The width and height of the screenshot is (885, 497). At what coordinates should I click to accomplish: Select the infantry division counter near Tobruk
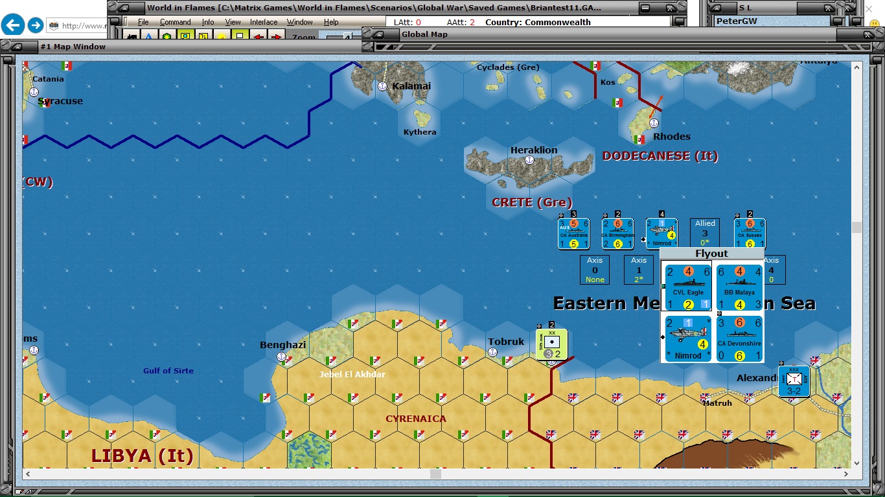coord(552,344)
